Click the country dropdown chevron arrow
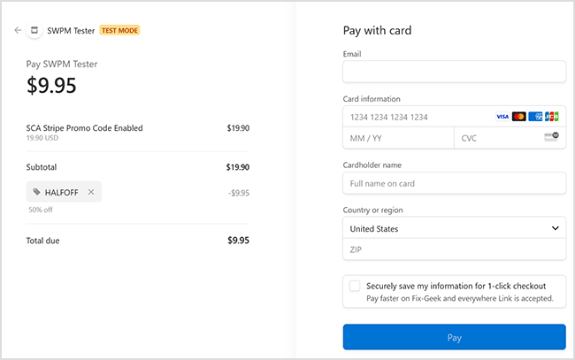 click(555, 228)
